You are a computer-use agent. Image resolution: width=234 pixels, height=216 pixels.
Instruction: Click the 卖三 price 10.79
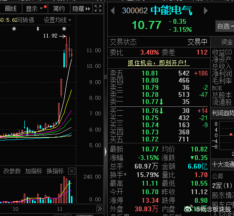tap(150, 87)
